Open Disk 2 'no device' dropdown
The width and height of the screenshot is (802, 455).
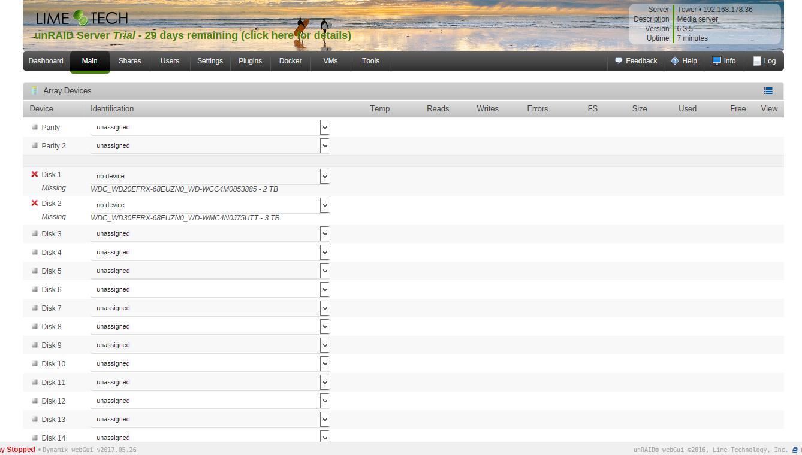[210, 205]
